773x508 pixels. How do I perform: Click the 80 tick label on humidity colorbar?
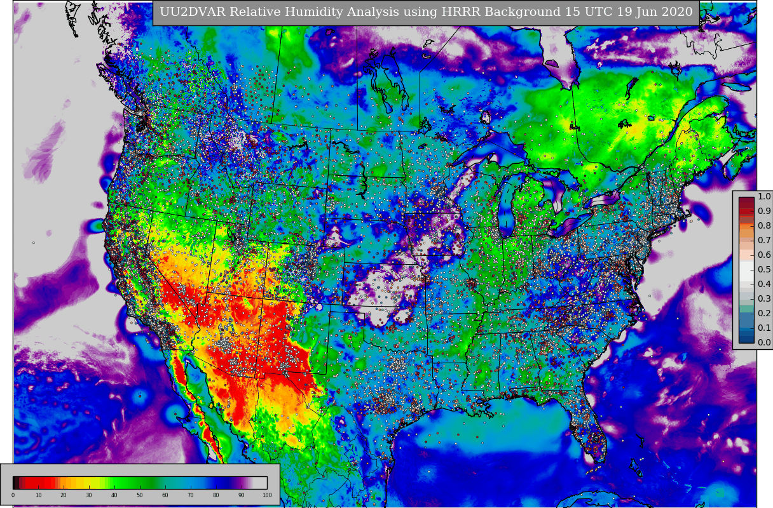tap(216, 495)
